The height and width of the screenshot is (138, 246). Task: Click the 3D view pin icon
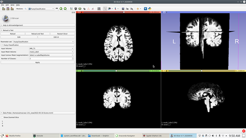pyautogui.click(x=162, y=12)
